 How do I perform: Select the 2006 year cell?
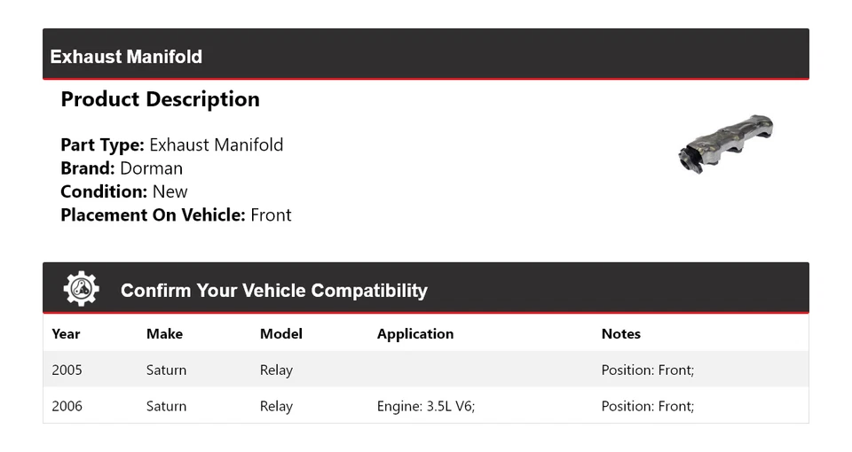[x=67, y=406]
